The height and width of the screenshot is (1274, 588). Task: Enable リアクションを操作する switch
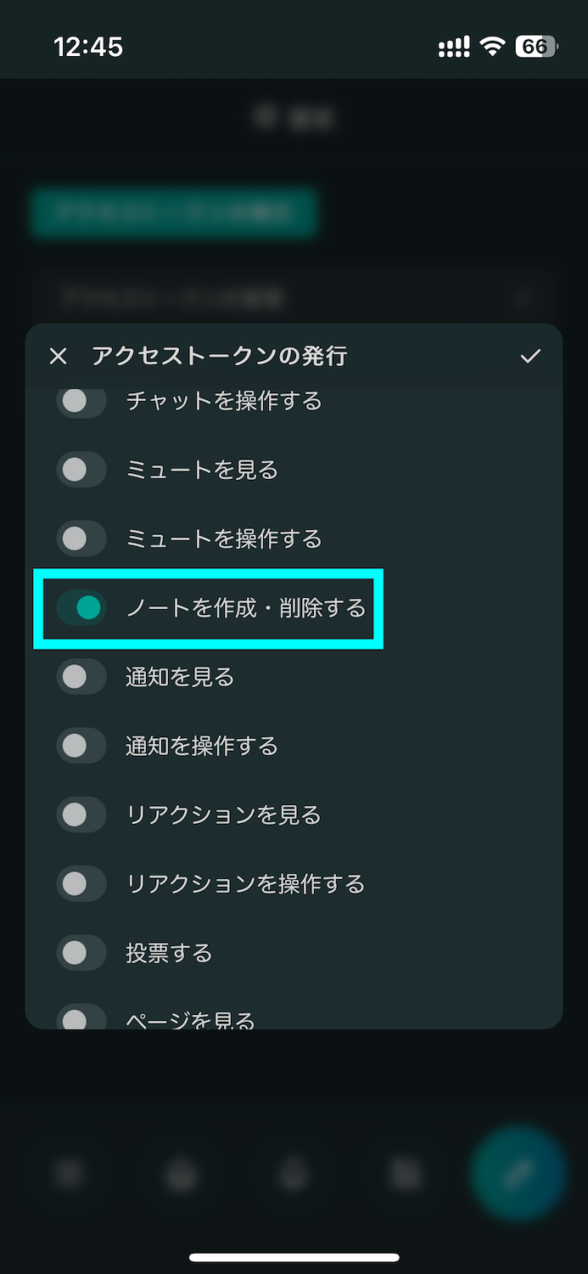pyautogui.click(x=81, y=884)
